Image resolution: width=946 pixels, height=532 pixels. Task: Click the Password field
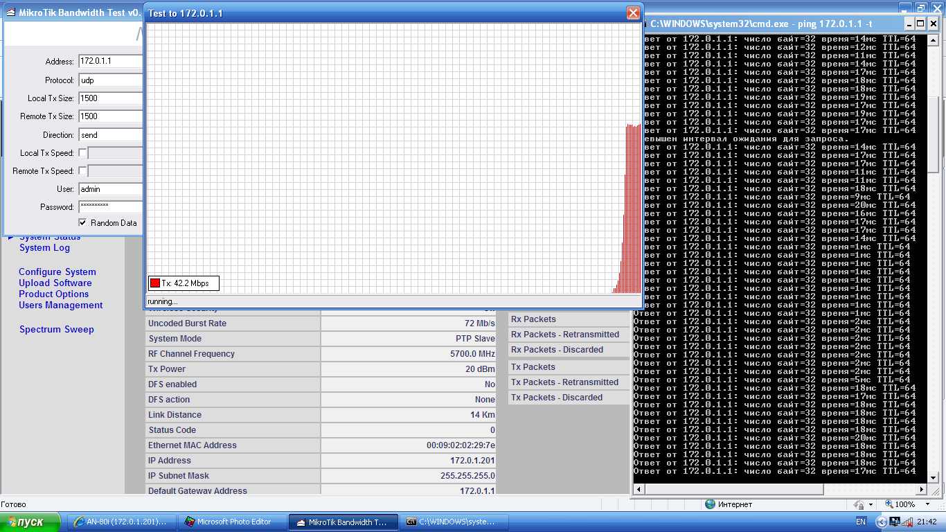pyautogui.click(x=110, y=207)
